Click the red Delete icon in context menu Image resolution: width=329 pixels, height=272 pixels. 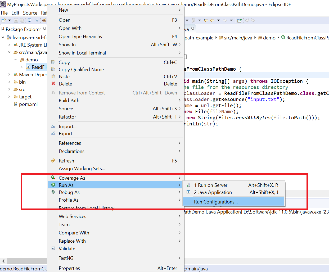tap(53, 84)
